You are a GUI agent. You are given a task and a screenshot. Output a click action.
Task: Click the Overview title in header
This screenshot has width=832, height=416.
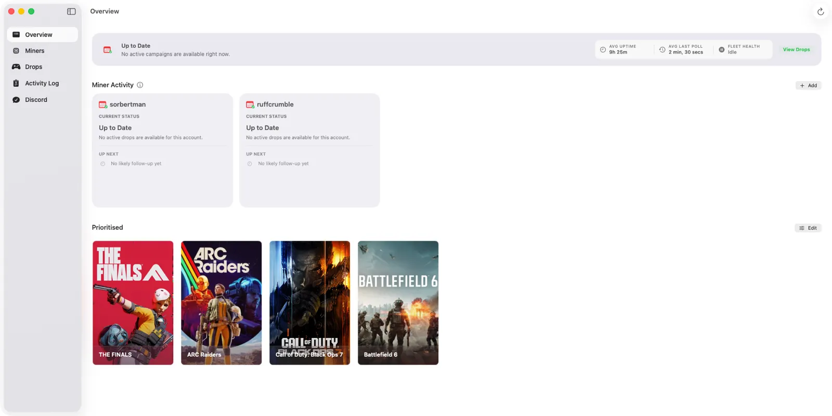pos(105,11)
